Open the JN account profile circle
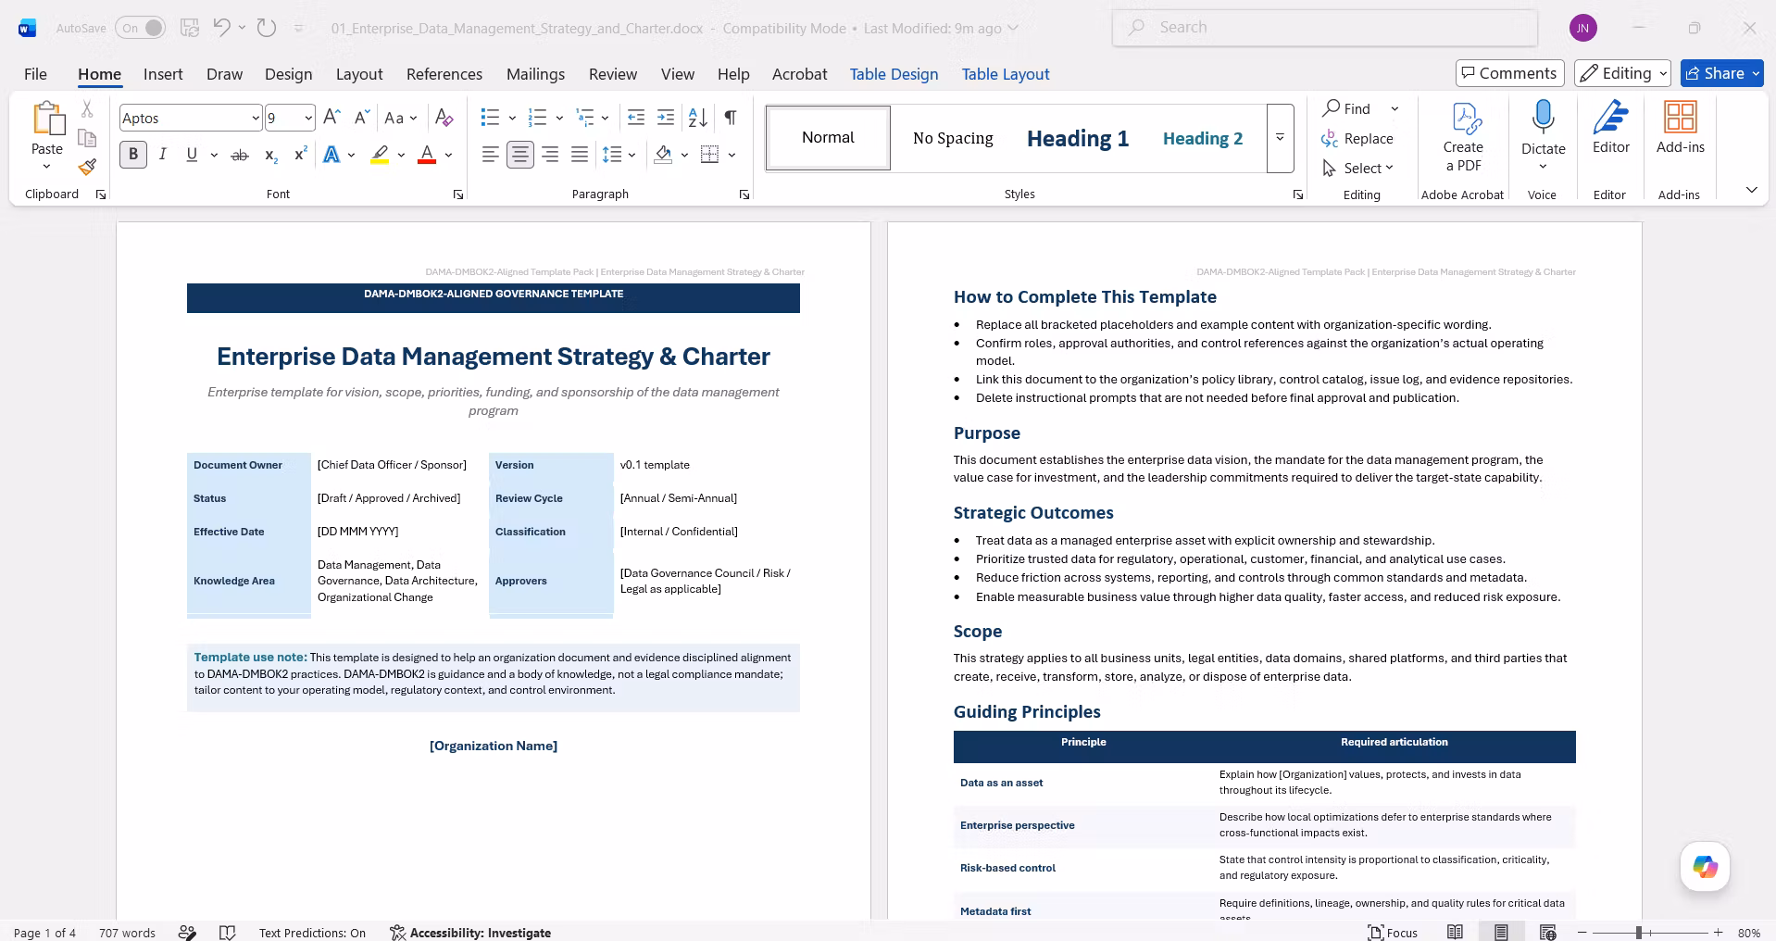Viewport: 1776px width, 941px height. pos(1582,28)
